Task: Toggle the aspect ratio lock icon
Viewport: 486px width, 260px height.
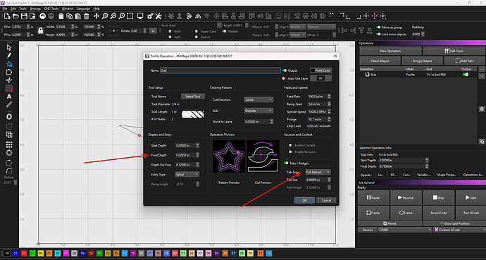Action: click(40, 31)
